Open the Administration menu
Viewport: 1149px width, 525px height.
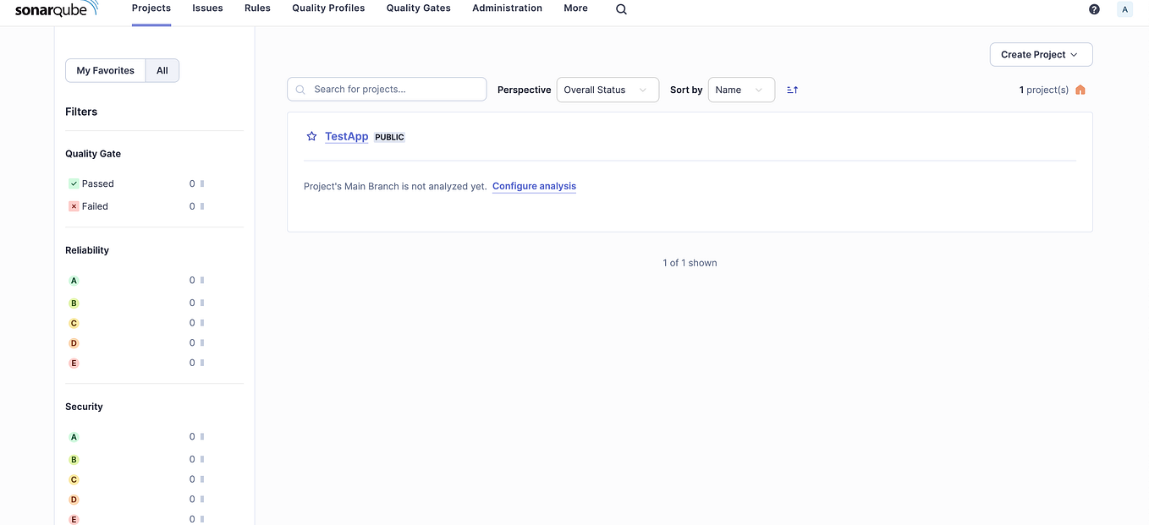coord(507,8)
